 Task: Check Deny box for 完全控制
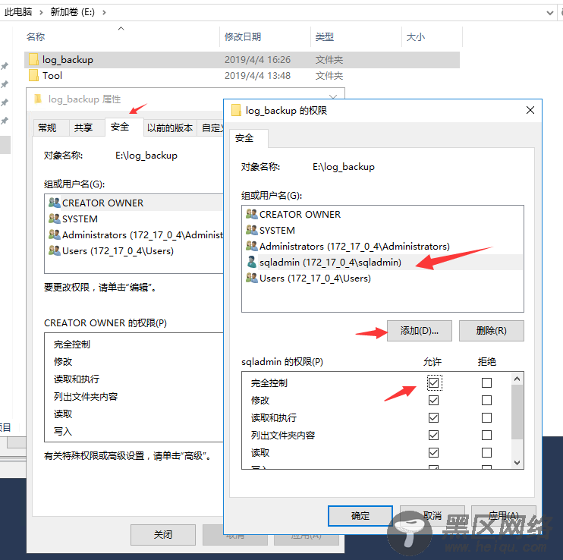coord(486,383)
